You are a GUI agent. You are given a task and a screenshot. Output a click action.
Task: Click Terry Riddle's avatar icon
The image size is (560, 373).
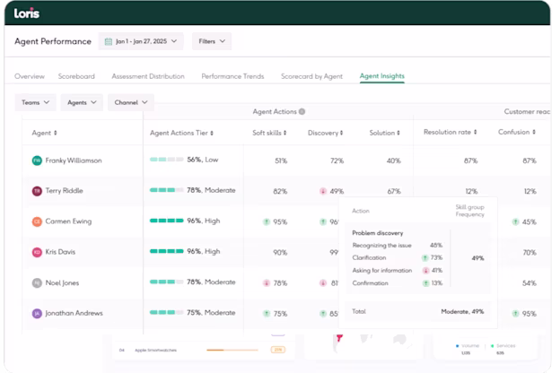(37, 191)
